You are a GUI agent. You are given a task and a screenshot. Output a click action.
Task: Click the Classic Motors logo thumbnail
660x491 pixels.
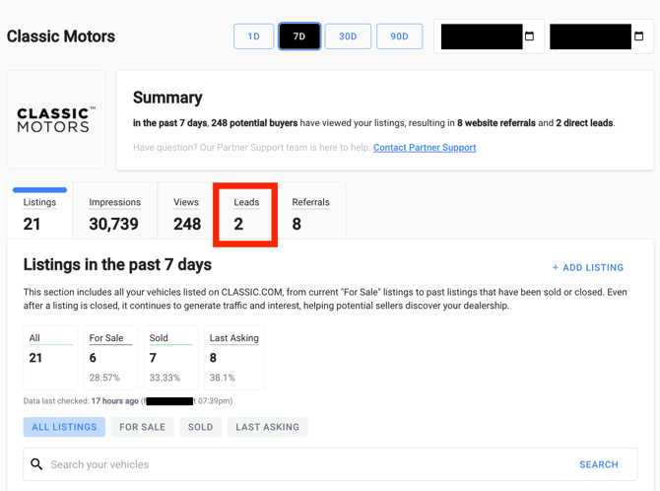(x=56, y=119)
